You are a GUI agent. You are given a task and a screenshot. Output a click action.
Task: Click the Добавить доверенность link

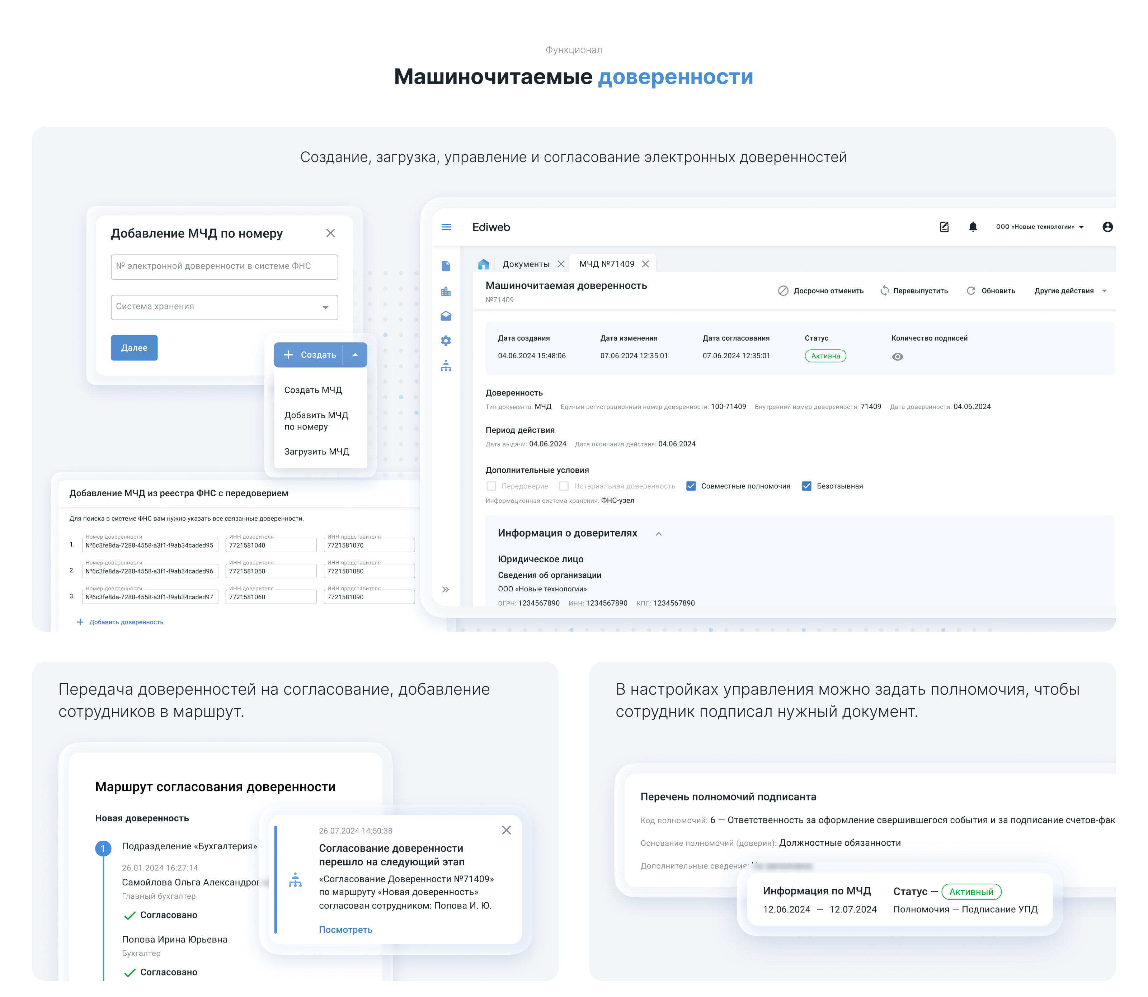(x=126, y=622)
